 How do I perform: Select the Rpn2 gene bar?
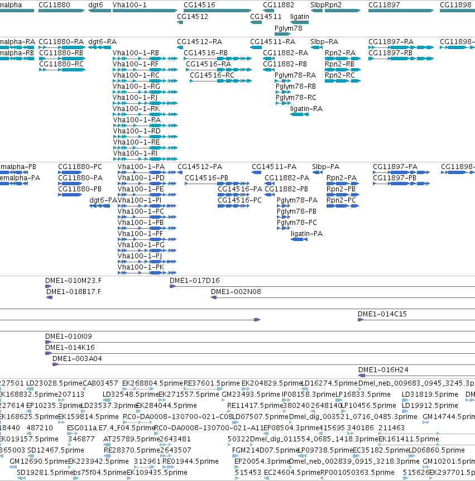point(343,11)
